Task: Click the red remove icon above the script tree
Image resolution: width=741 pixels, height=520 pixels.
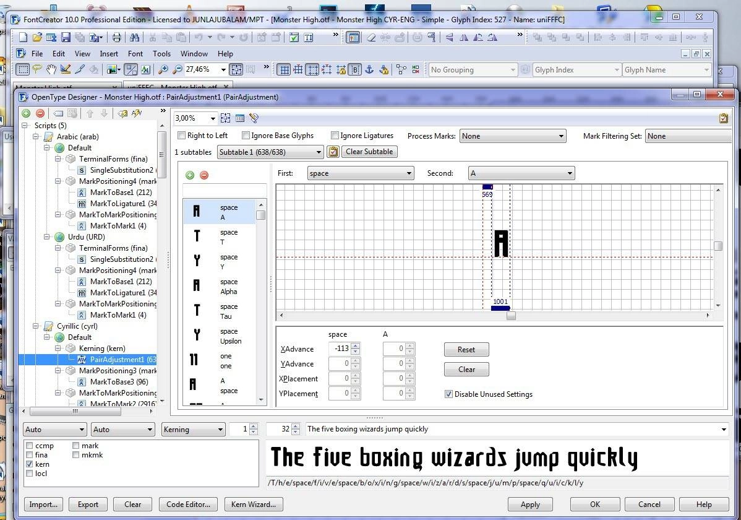Action: pyautogui.click(x=40, y=113)
